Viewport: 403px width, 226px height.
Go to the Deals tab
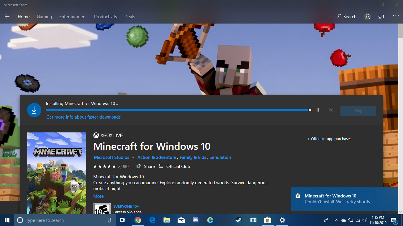(130, 17)
